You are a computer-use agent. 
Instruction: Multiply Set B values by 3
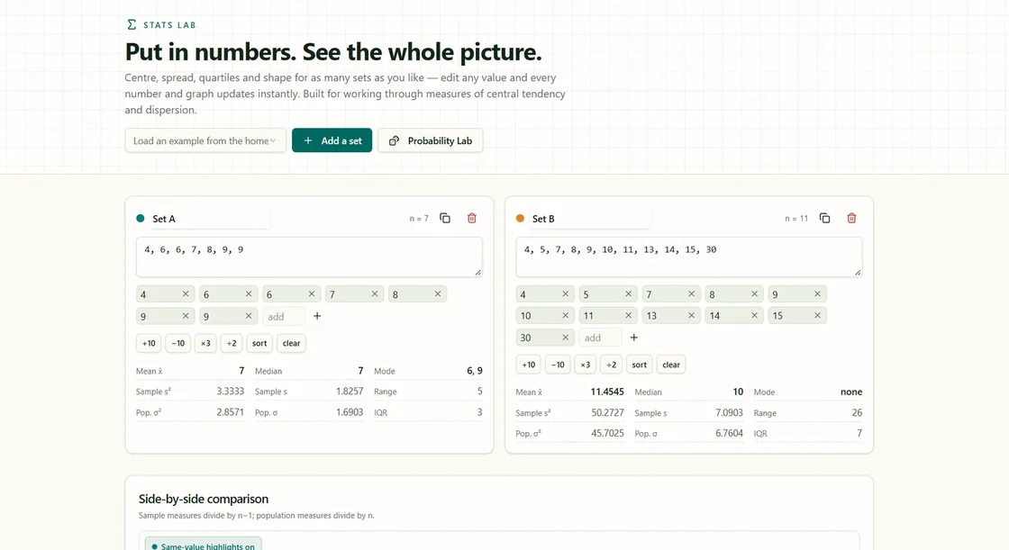pyautogui.click(x=585, y=364)
